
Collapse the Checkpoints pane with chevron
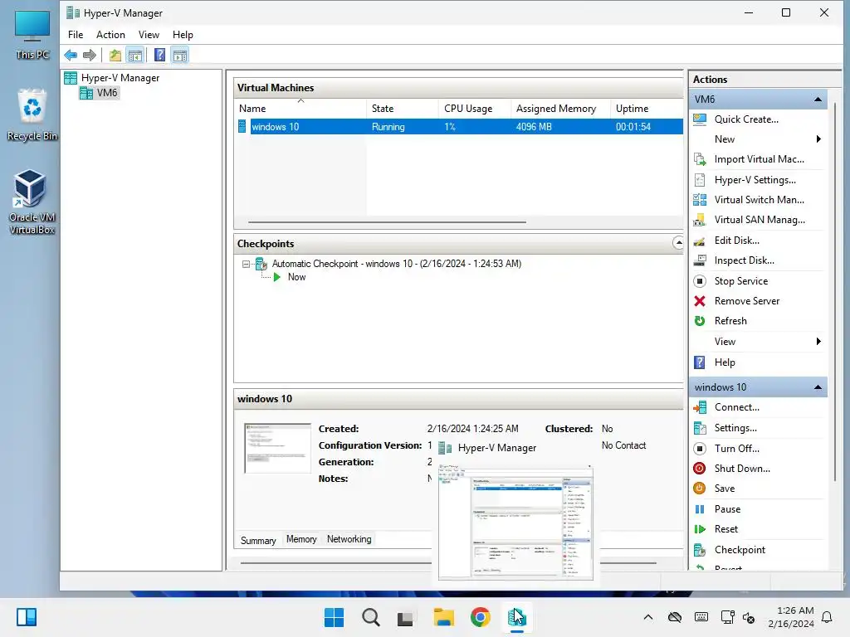click(677, 243)
